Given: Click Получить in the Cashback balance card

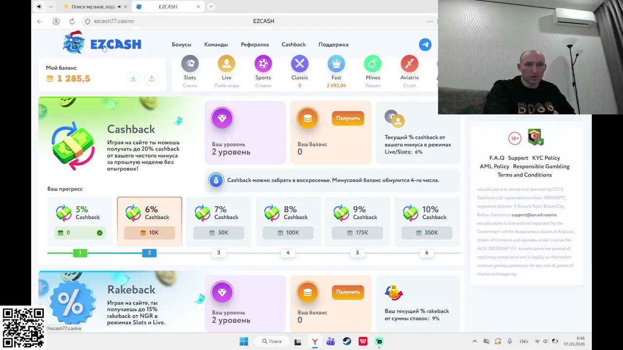Looking at the screenshot, I should click(348, 118).
